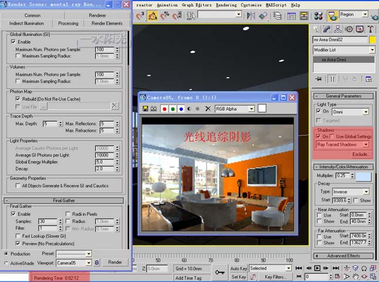379x282 pixels.
Task: Toggle Final Gather Enable checkbox
Action: point(13,214)
